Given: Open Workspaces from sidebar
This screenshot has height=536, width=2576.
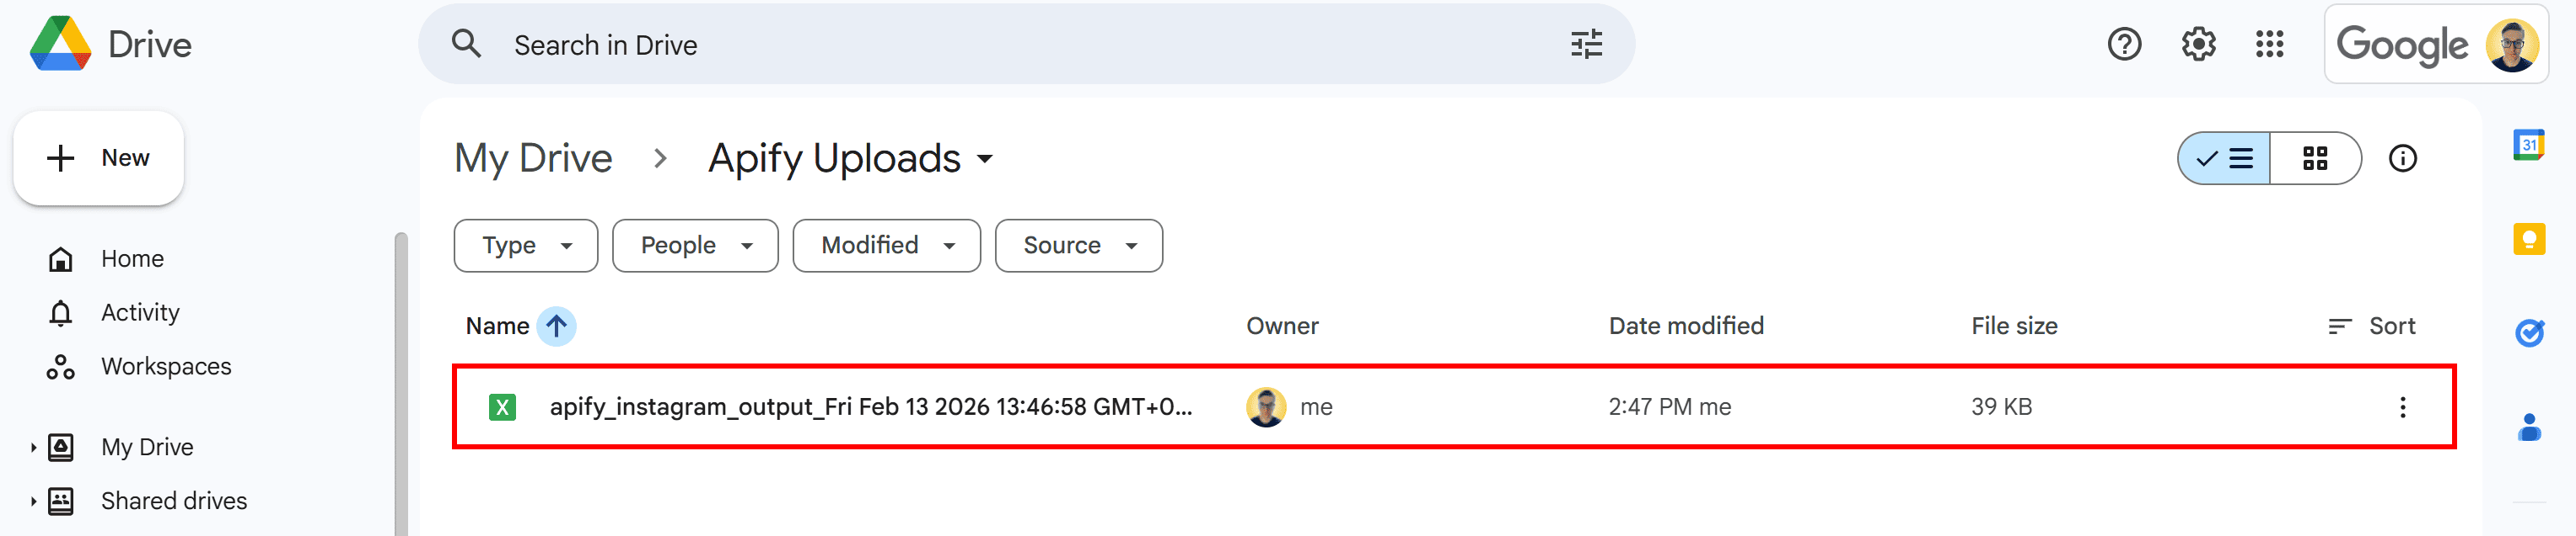Looking at the screenshot, I should tap(165, 368).
